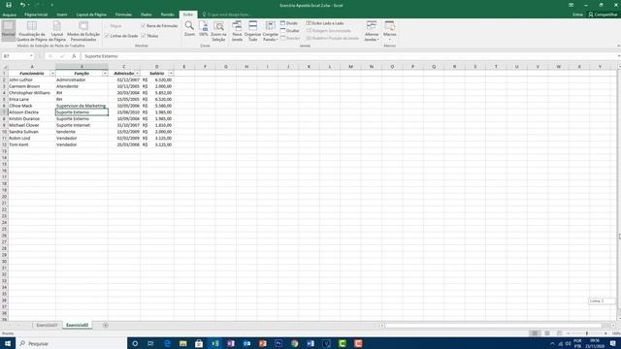The image size is (621, 349).
Task: Open the Arquivo tab
Action: pyautogui.click(x=9, y=15)
